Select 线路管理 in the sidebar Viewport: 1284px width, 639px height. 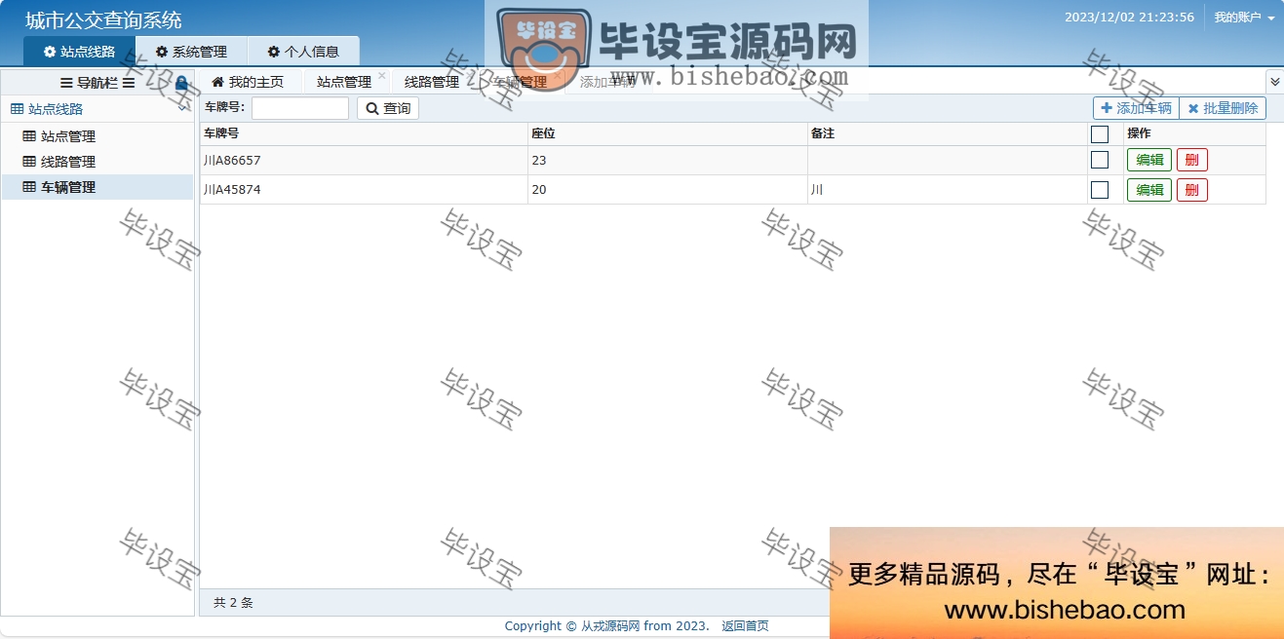click(x=97, y=162)
